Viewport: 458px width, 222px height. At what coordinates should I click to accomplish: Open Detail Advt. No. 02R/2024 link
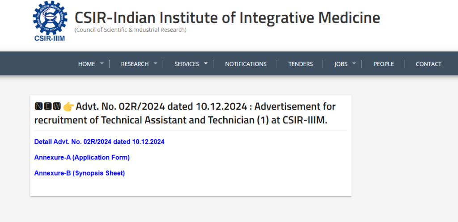99,142
